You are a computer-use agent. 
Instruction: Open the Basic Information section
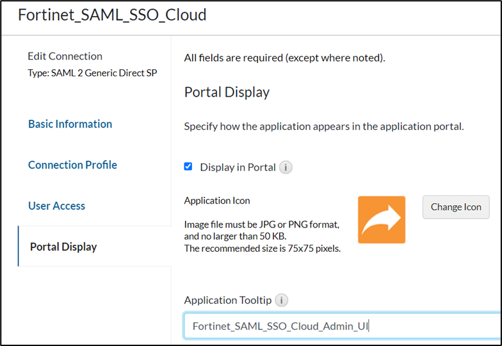click(x=70, y=124)
